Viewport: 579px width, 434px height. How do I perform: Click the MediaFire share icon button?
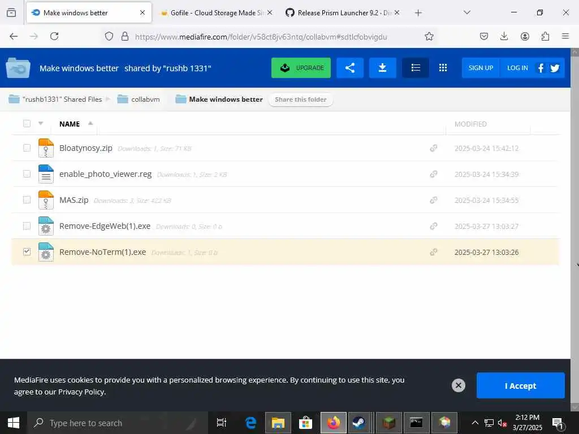349,68
